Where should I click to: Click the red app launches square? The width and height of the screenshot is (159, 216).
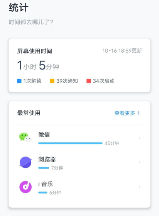coord(89,81)
